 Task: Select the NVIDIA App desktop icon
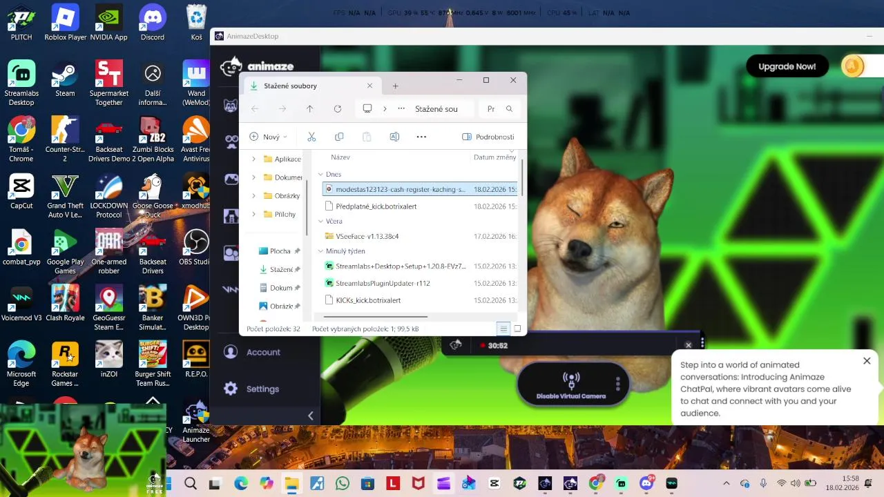coord(108,23)
